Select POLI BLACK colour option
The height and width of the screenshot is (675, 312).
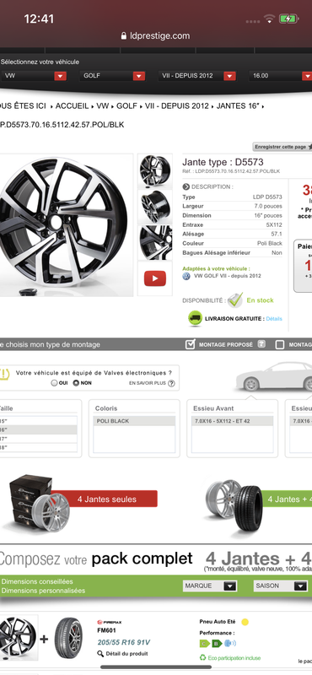(x=134, y=421)
